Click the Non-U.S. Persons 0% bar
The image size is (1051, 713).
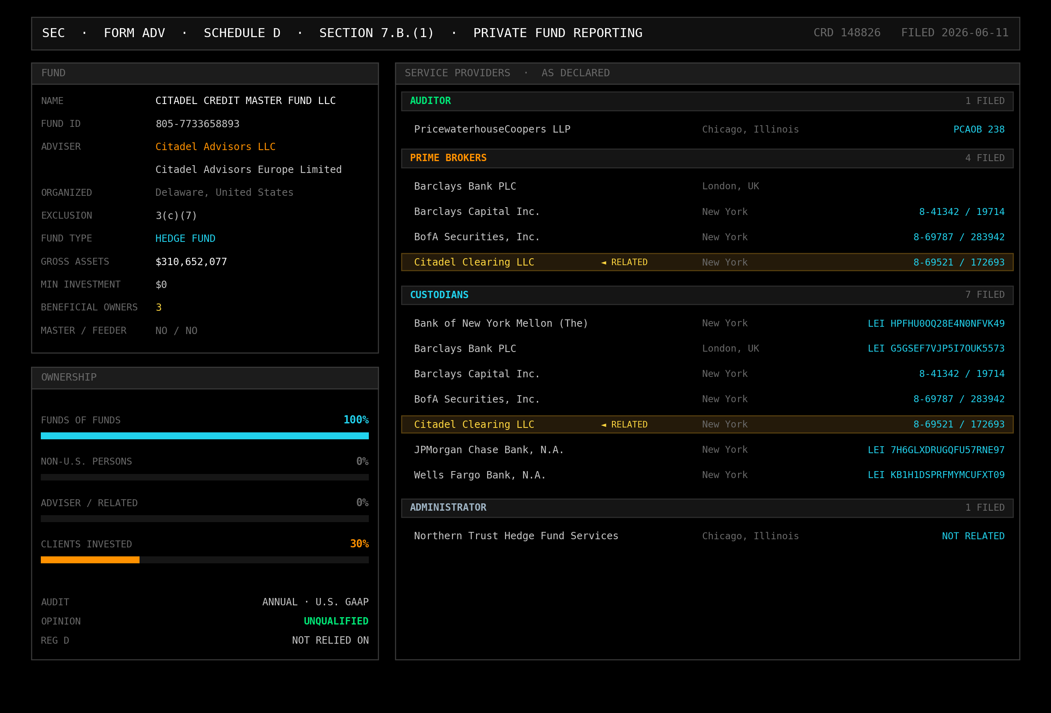click(205, 478)
